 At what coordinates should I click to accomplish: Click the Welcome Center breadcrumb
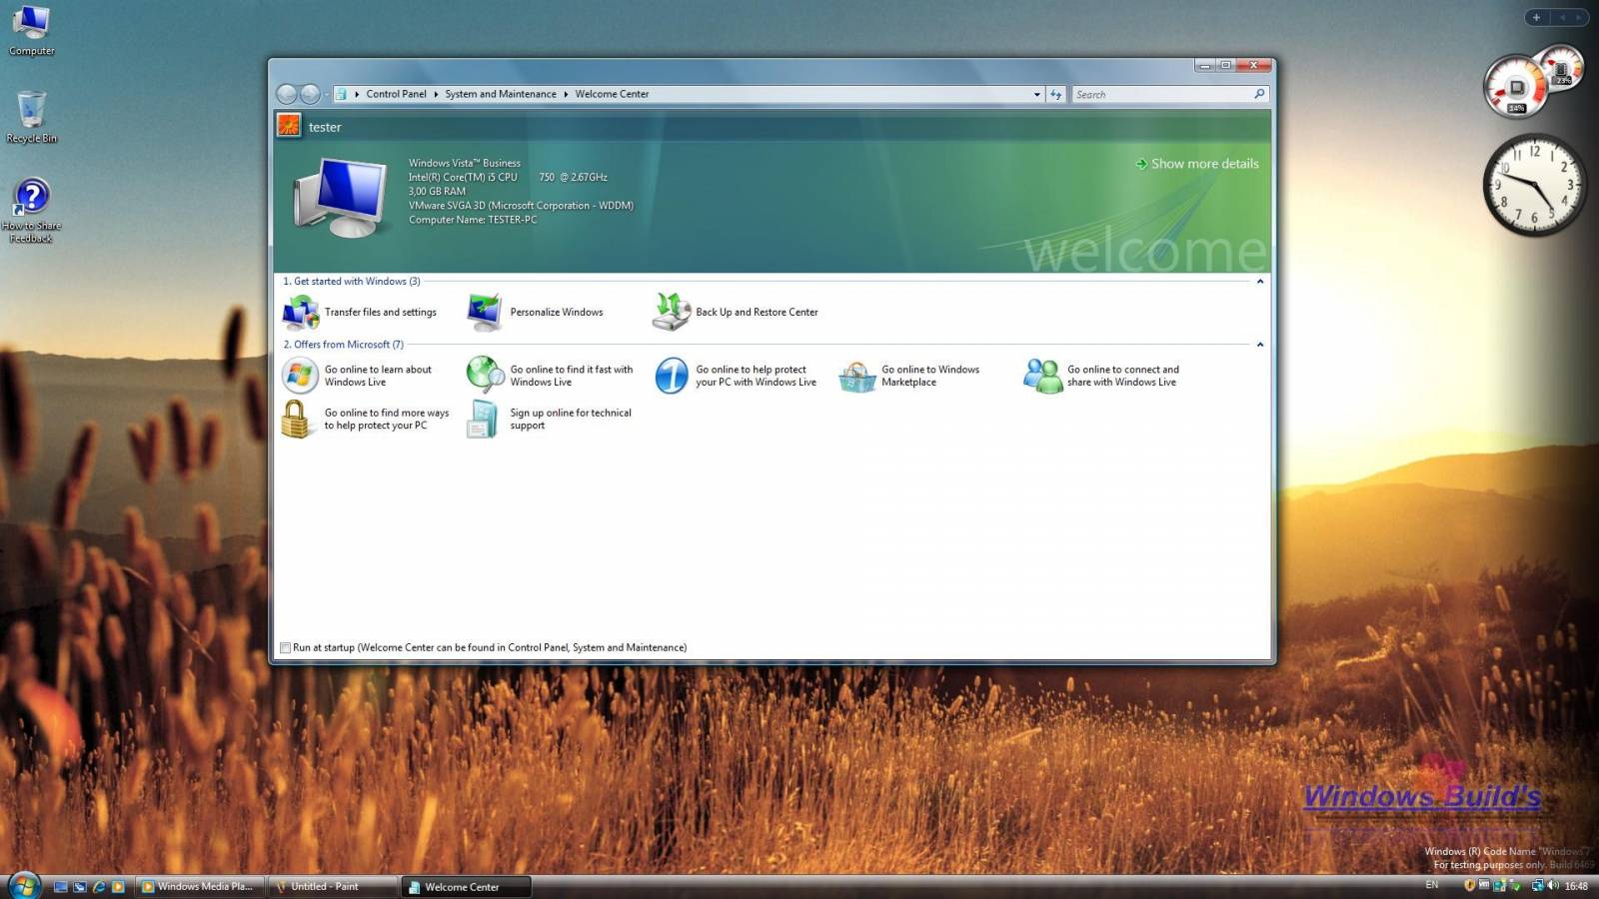612,94
